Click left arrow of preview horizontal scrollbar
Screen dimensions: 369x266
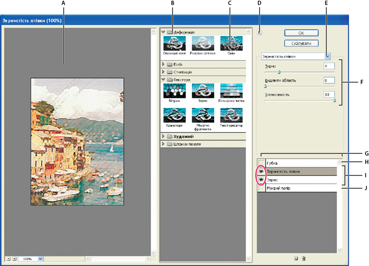88,259
